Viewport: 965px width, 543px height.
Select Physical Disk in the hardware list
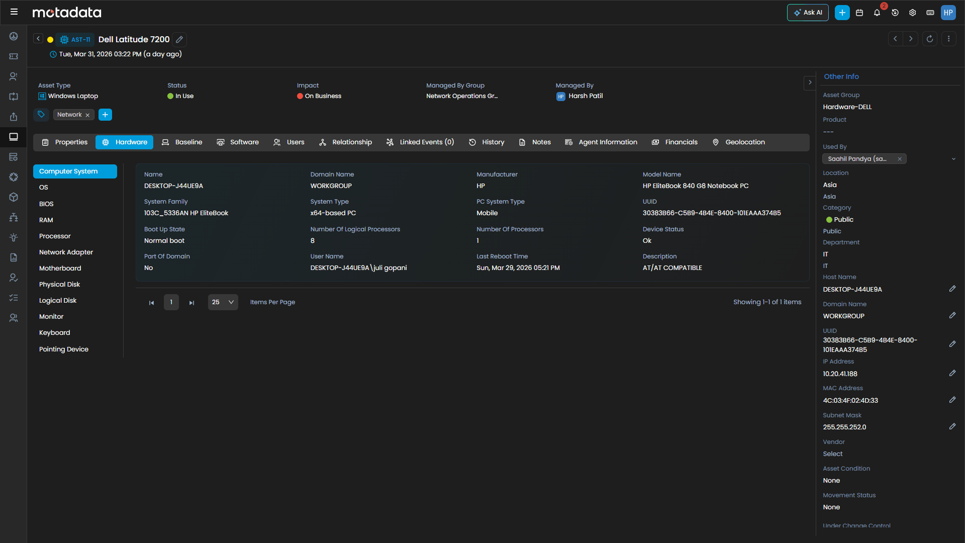[59, 284]
